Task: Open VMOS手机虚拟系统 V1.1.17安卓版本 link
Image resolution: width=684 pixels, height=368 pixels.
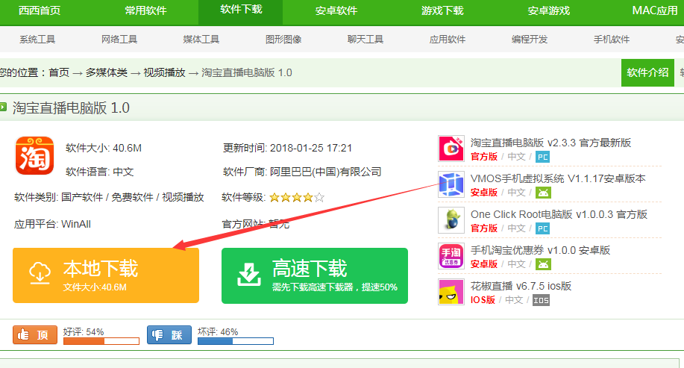Action: tap(558, 178)
